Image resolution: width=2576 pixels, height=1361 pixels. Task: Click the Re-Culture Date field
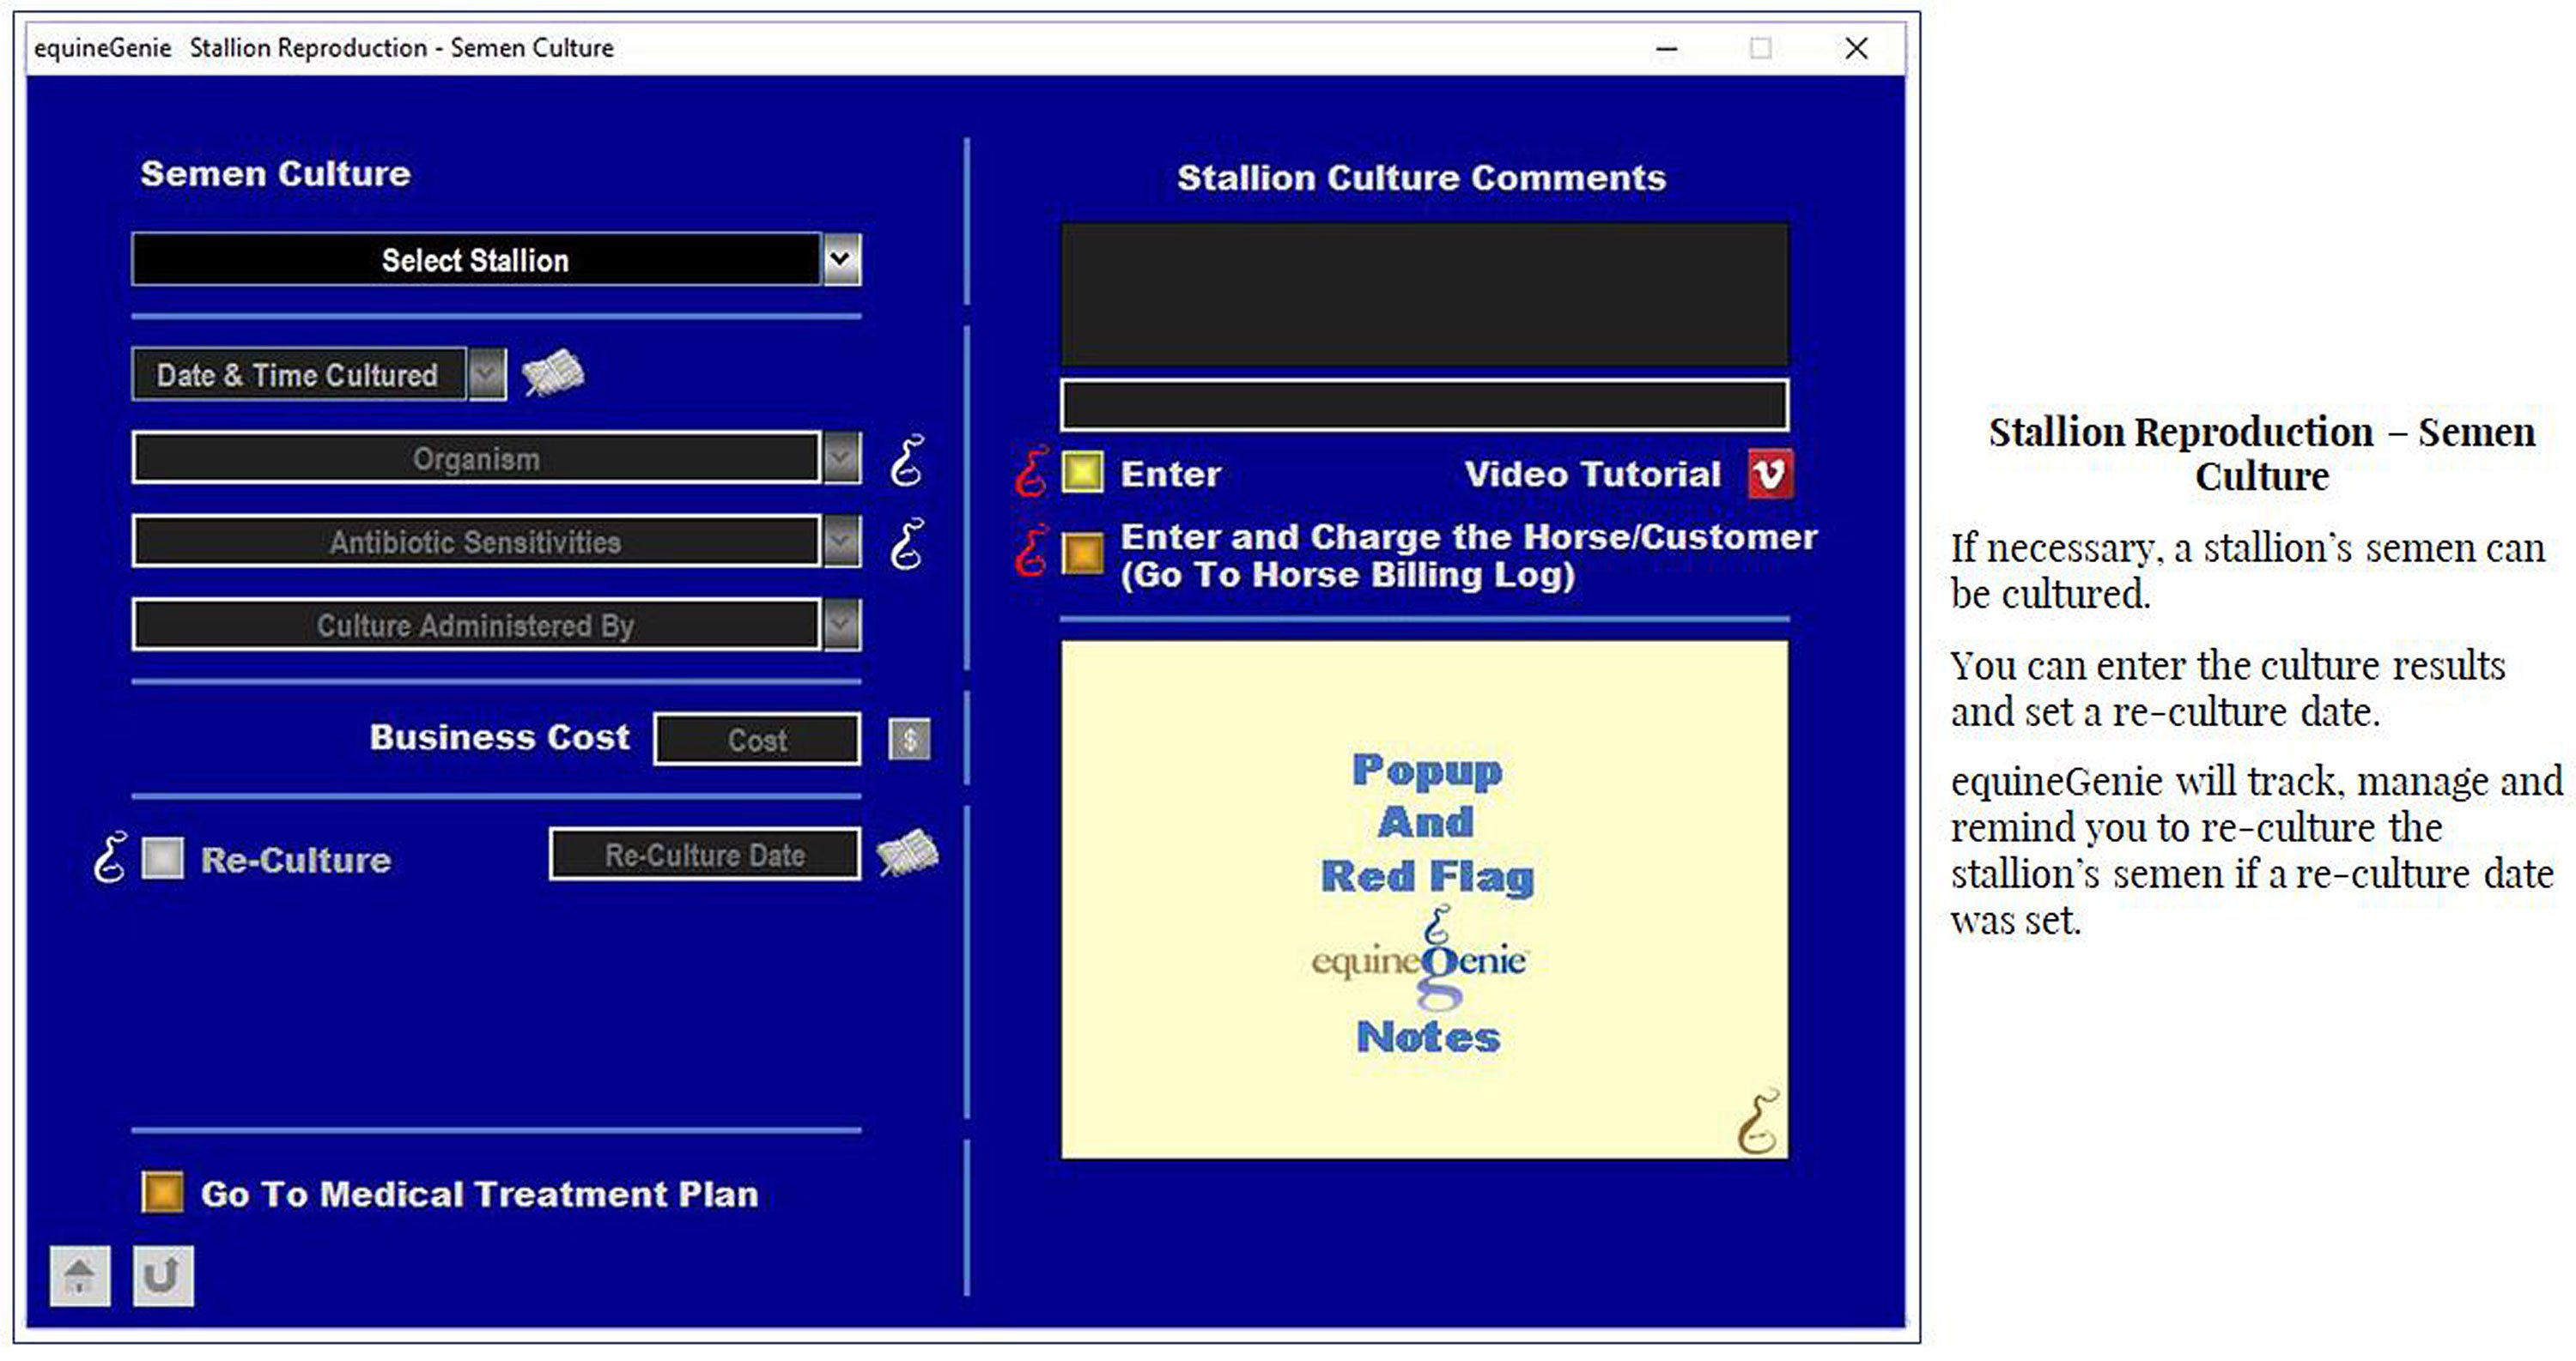point(704,855)
